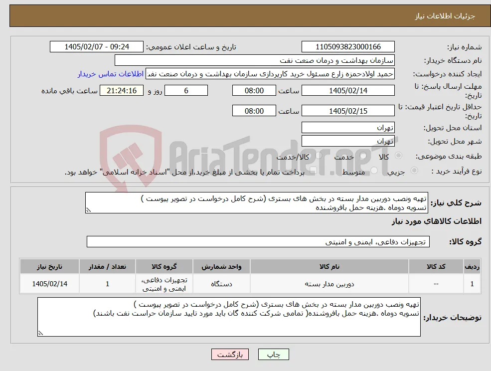Click the دوربین مدار بسته table cell
Screen dimensions: 491x371
(x=329, y=284)
